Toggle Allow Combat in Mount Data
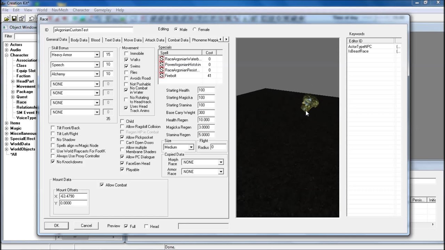The height and width of the screenshot is (250, 445). pyautogui.click(x=102, y=185)
